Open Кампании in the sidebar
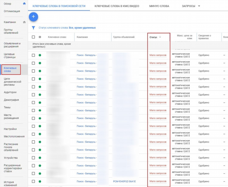Screen dimensions: 228x187 (x=10, y=22)
